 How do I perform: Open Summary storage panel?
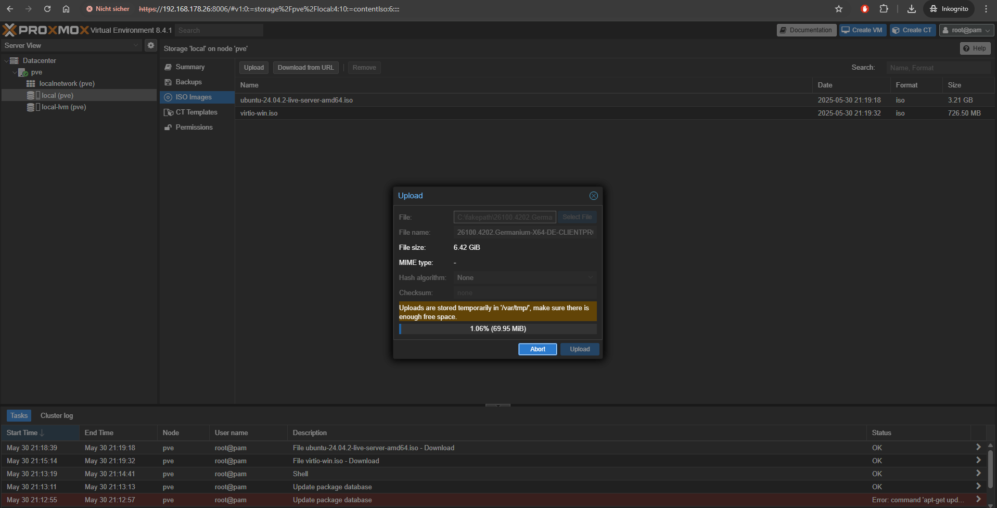click(x=197, y=67)
